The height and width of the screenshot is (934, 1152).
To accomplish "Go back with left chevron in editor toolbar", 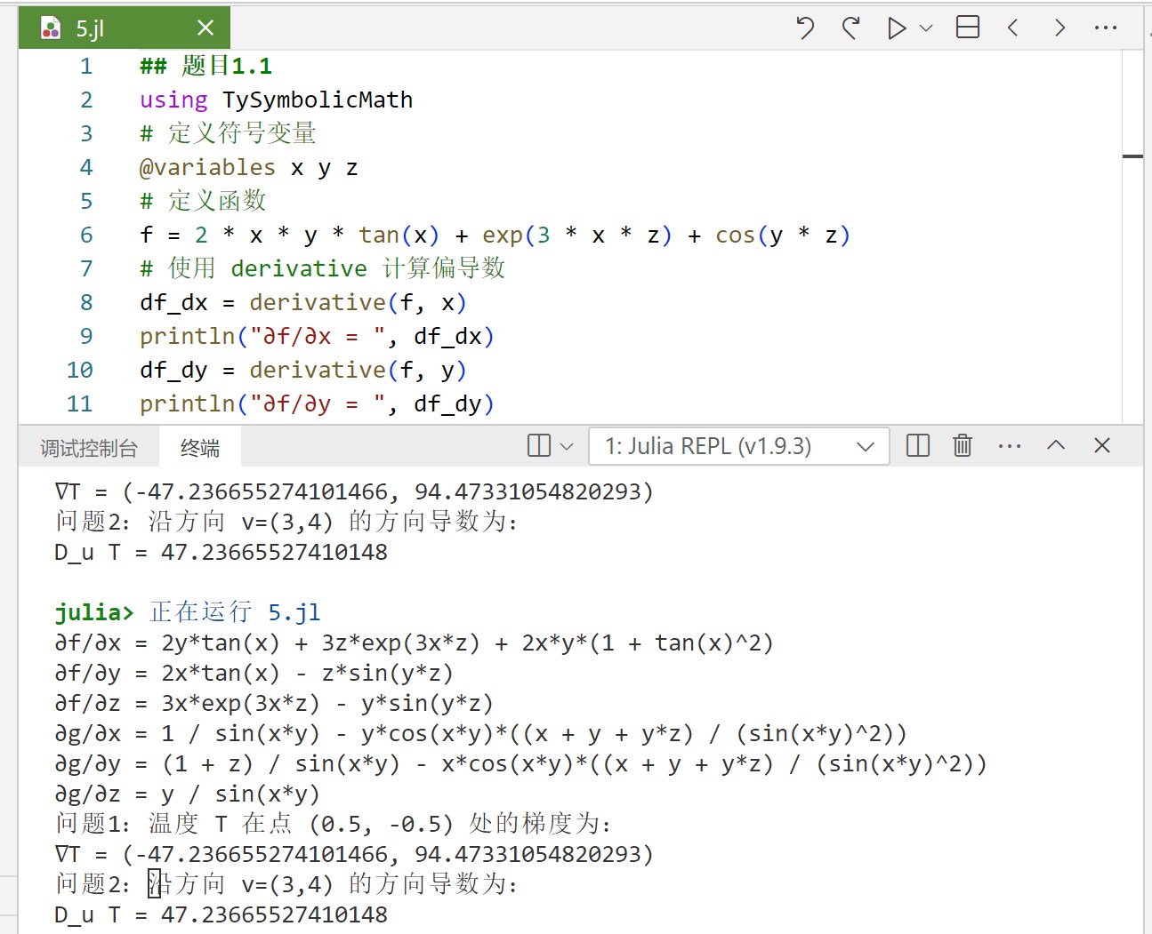I will [x=1012, y=28].
